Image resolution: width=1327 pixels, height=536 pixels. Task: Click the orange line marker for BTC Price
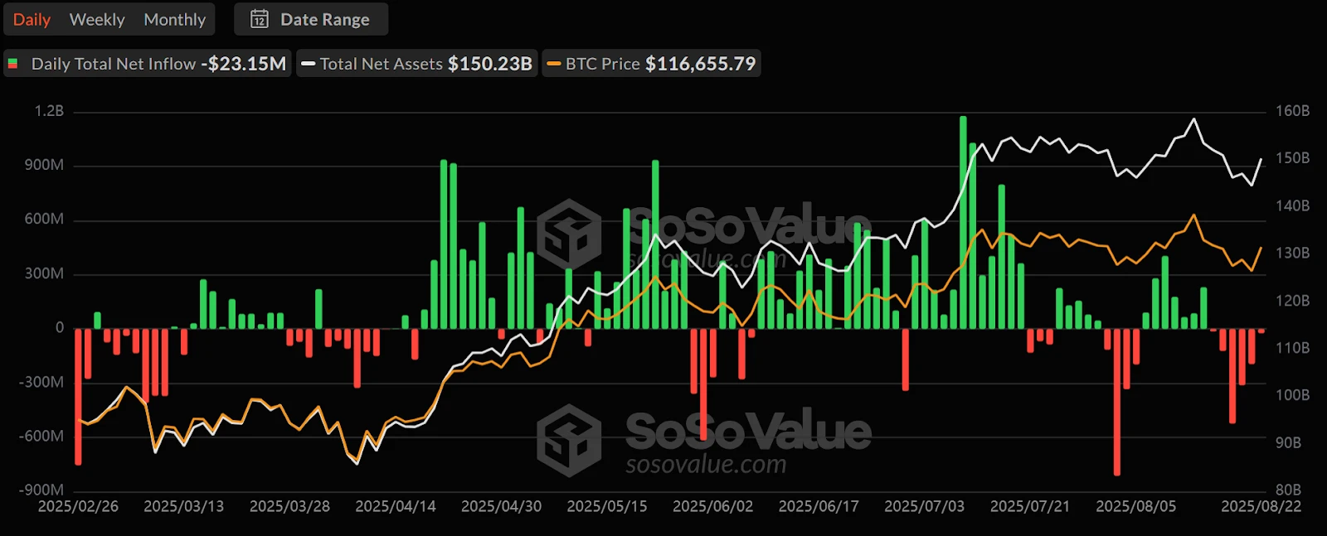pos(554,64)
